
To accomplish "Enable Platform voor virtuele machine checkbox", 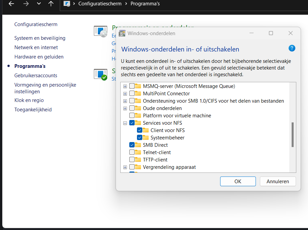I will click(x=132, y=115).
